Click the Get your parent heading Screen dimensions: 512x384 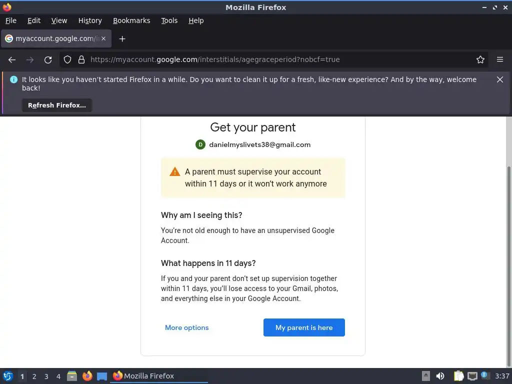(252, 127)
